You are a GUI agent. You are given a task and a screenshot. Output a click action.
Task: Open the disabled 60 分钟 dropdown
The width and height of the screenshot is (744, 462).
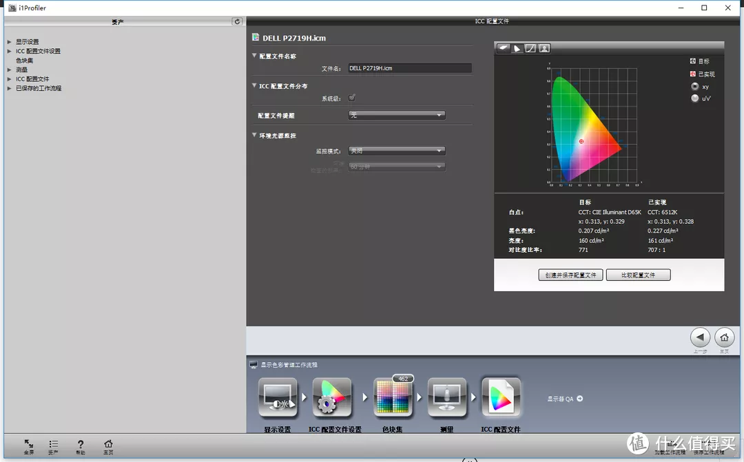point(397,167)
